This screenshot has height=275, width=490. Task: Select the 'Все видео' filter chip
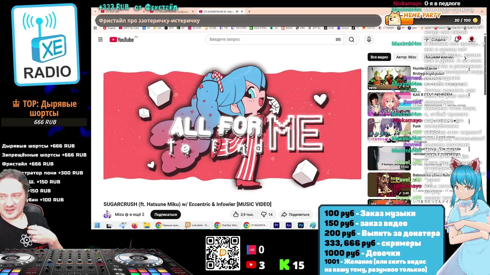coord(379,57)
